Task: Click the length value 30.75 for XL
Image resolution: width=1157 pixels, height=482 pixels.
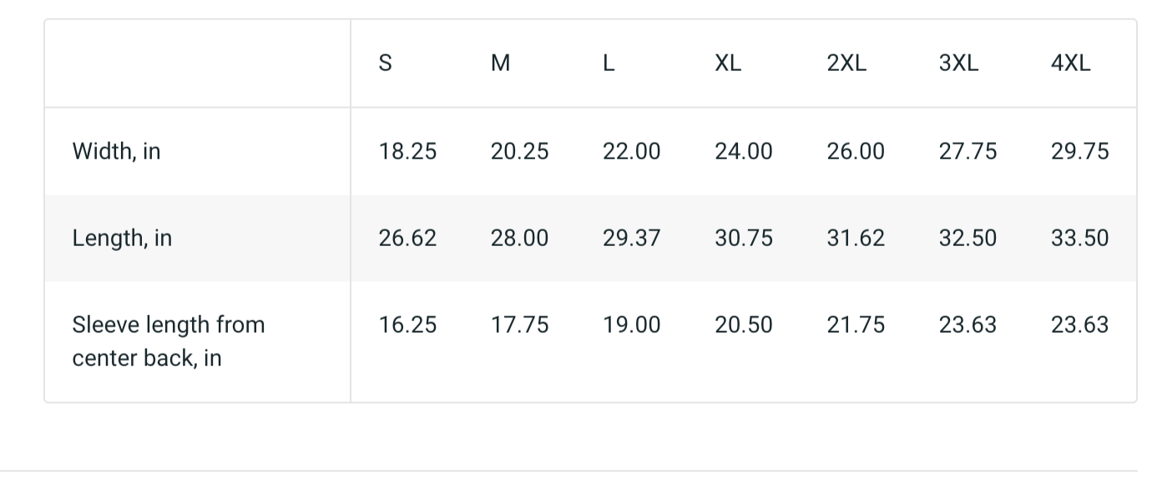Action: (743, 238)
